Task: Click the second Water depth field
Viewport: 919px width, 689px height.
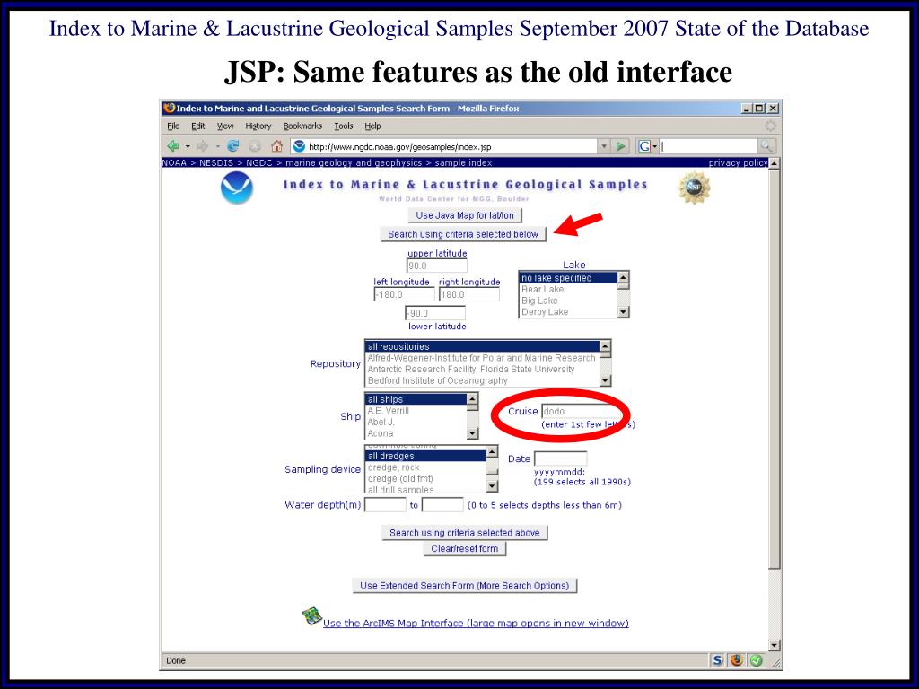Action: coord(442,504)
